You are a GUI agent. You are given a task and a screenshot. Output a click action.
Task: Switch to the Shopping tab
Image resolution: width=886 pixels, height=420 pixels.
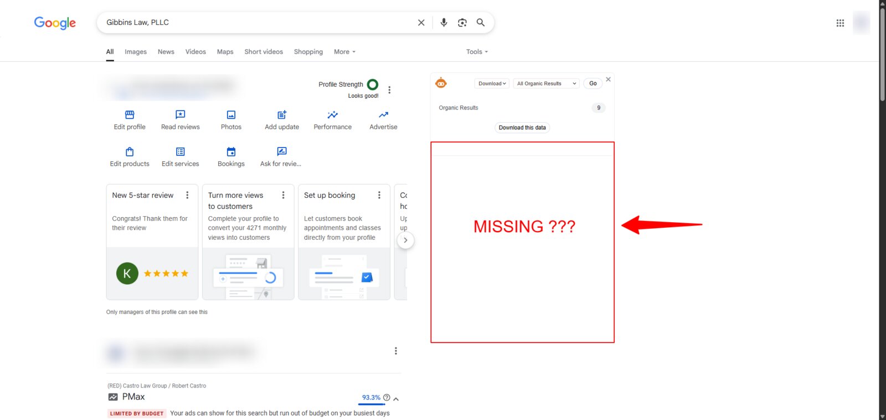[x=308, y=51]
